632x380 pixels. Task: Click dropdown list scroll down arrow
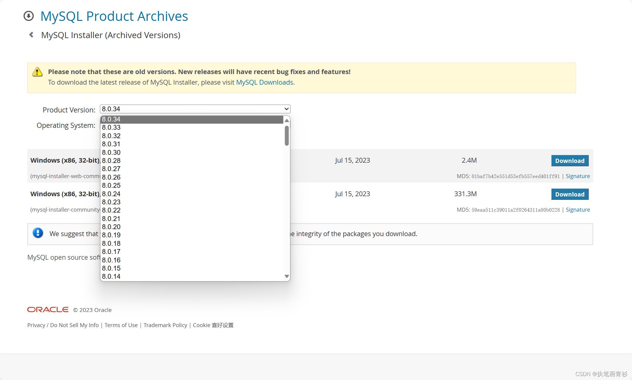coord(287,276)
